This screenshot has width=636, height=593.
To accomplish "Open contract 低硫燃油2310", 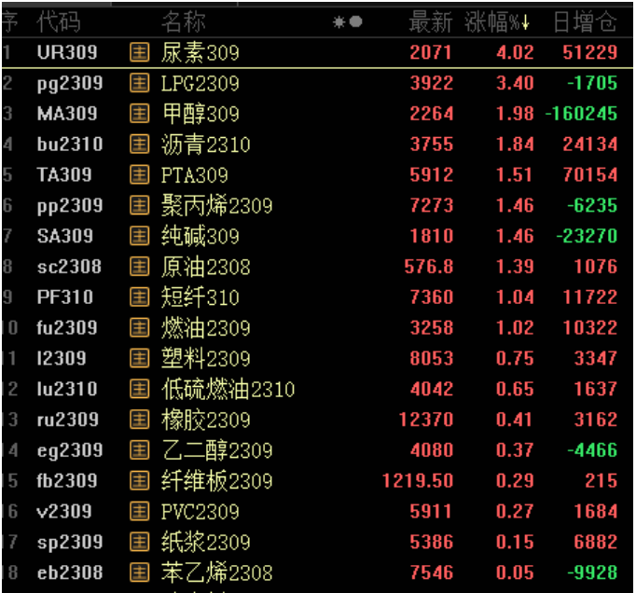I will click(228, 389).
